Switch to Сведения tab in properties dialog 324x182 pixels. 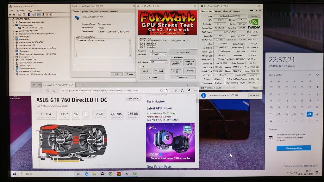pos(94,12)
